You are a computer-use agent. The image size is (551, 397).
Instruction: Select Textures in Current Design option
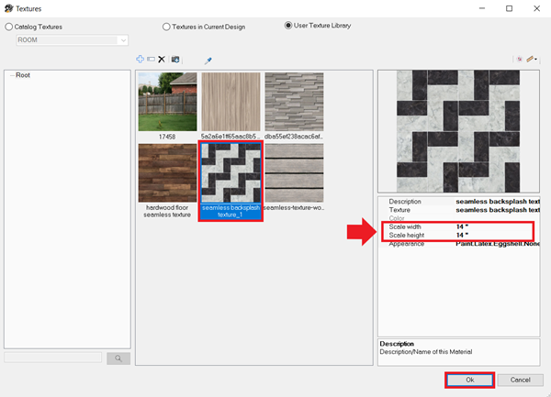click(166, 27)
